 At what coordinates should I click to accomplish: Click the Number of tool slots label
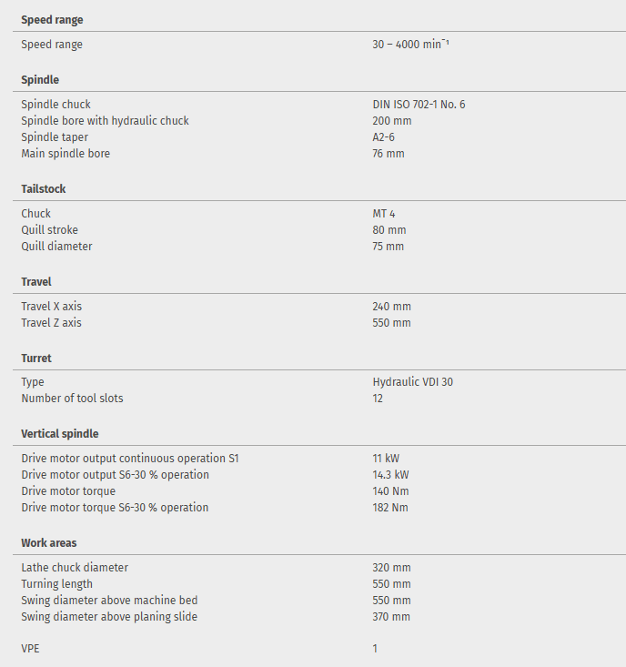coord(72,399)
